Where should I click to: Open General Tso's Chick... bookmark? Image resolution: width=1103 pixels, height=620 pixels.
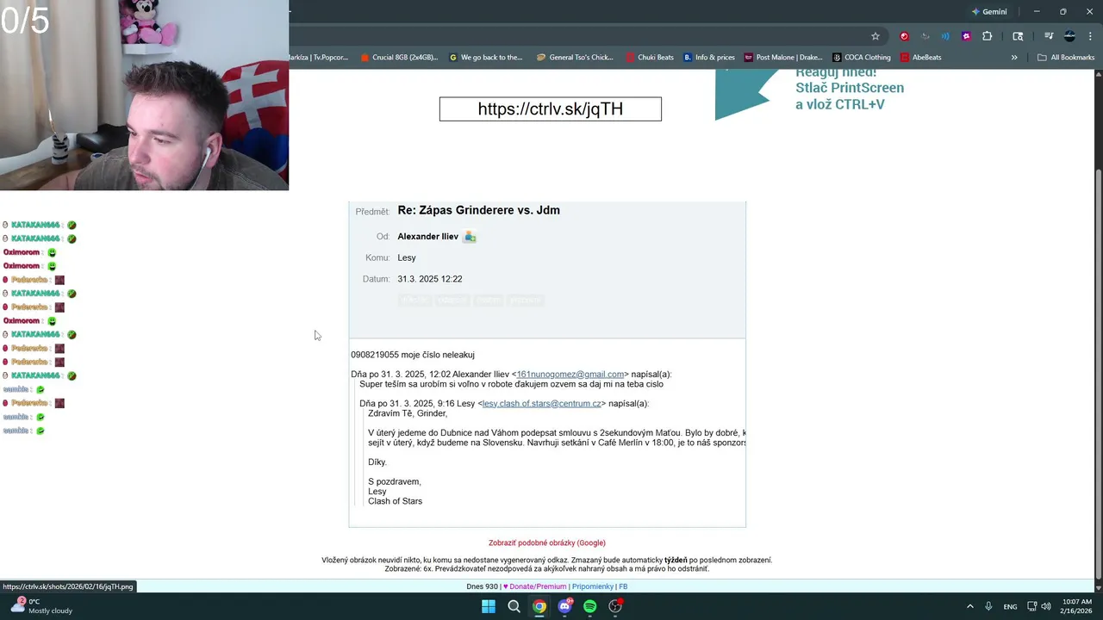(575, 58)
